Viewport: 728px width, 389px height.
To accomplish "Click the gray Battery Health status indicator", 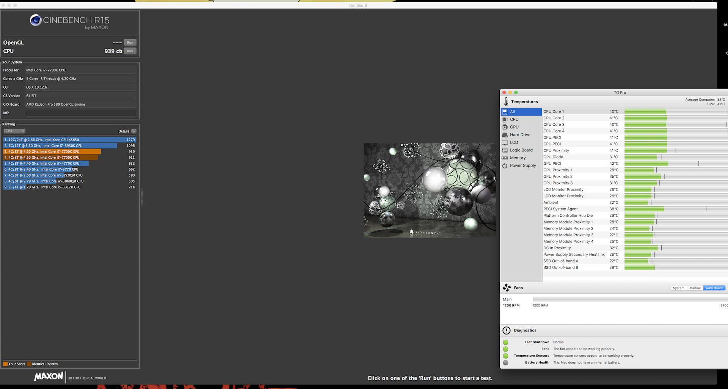I will 505,362.
